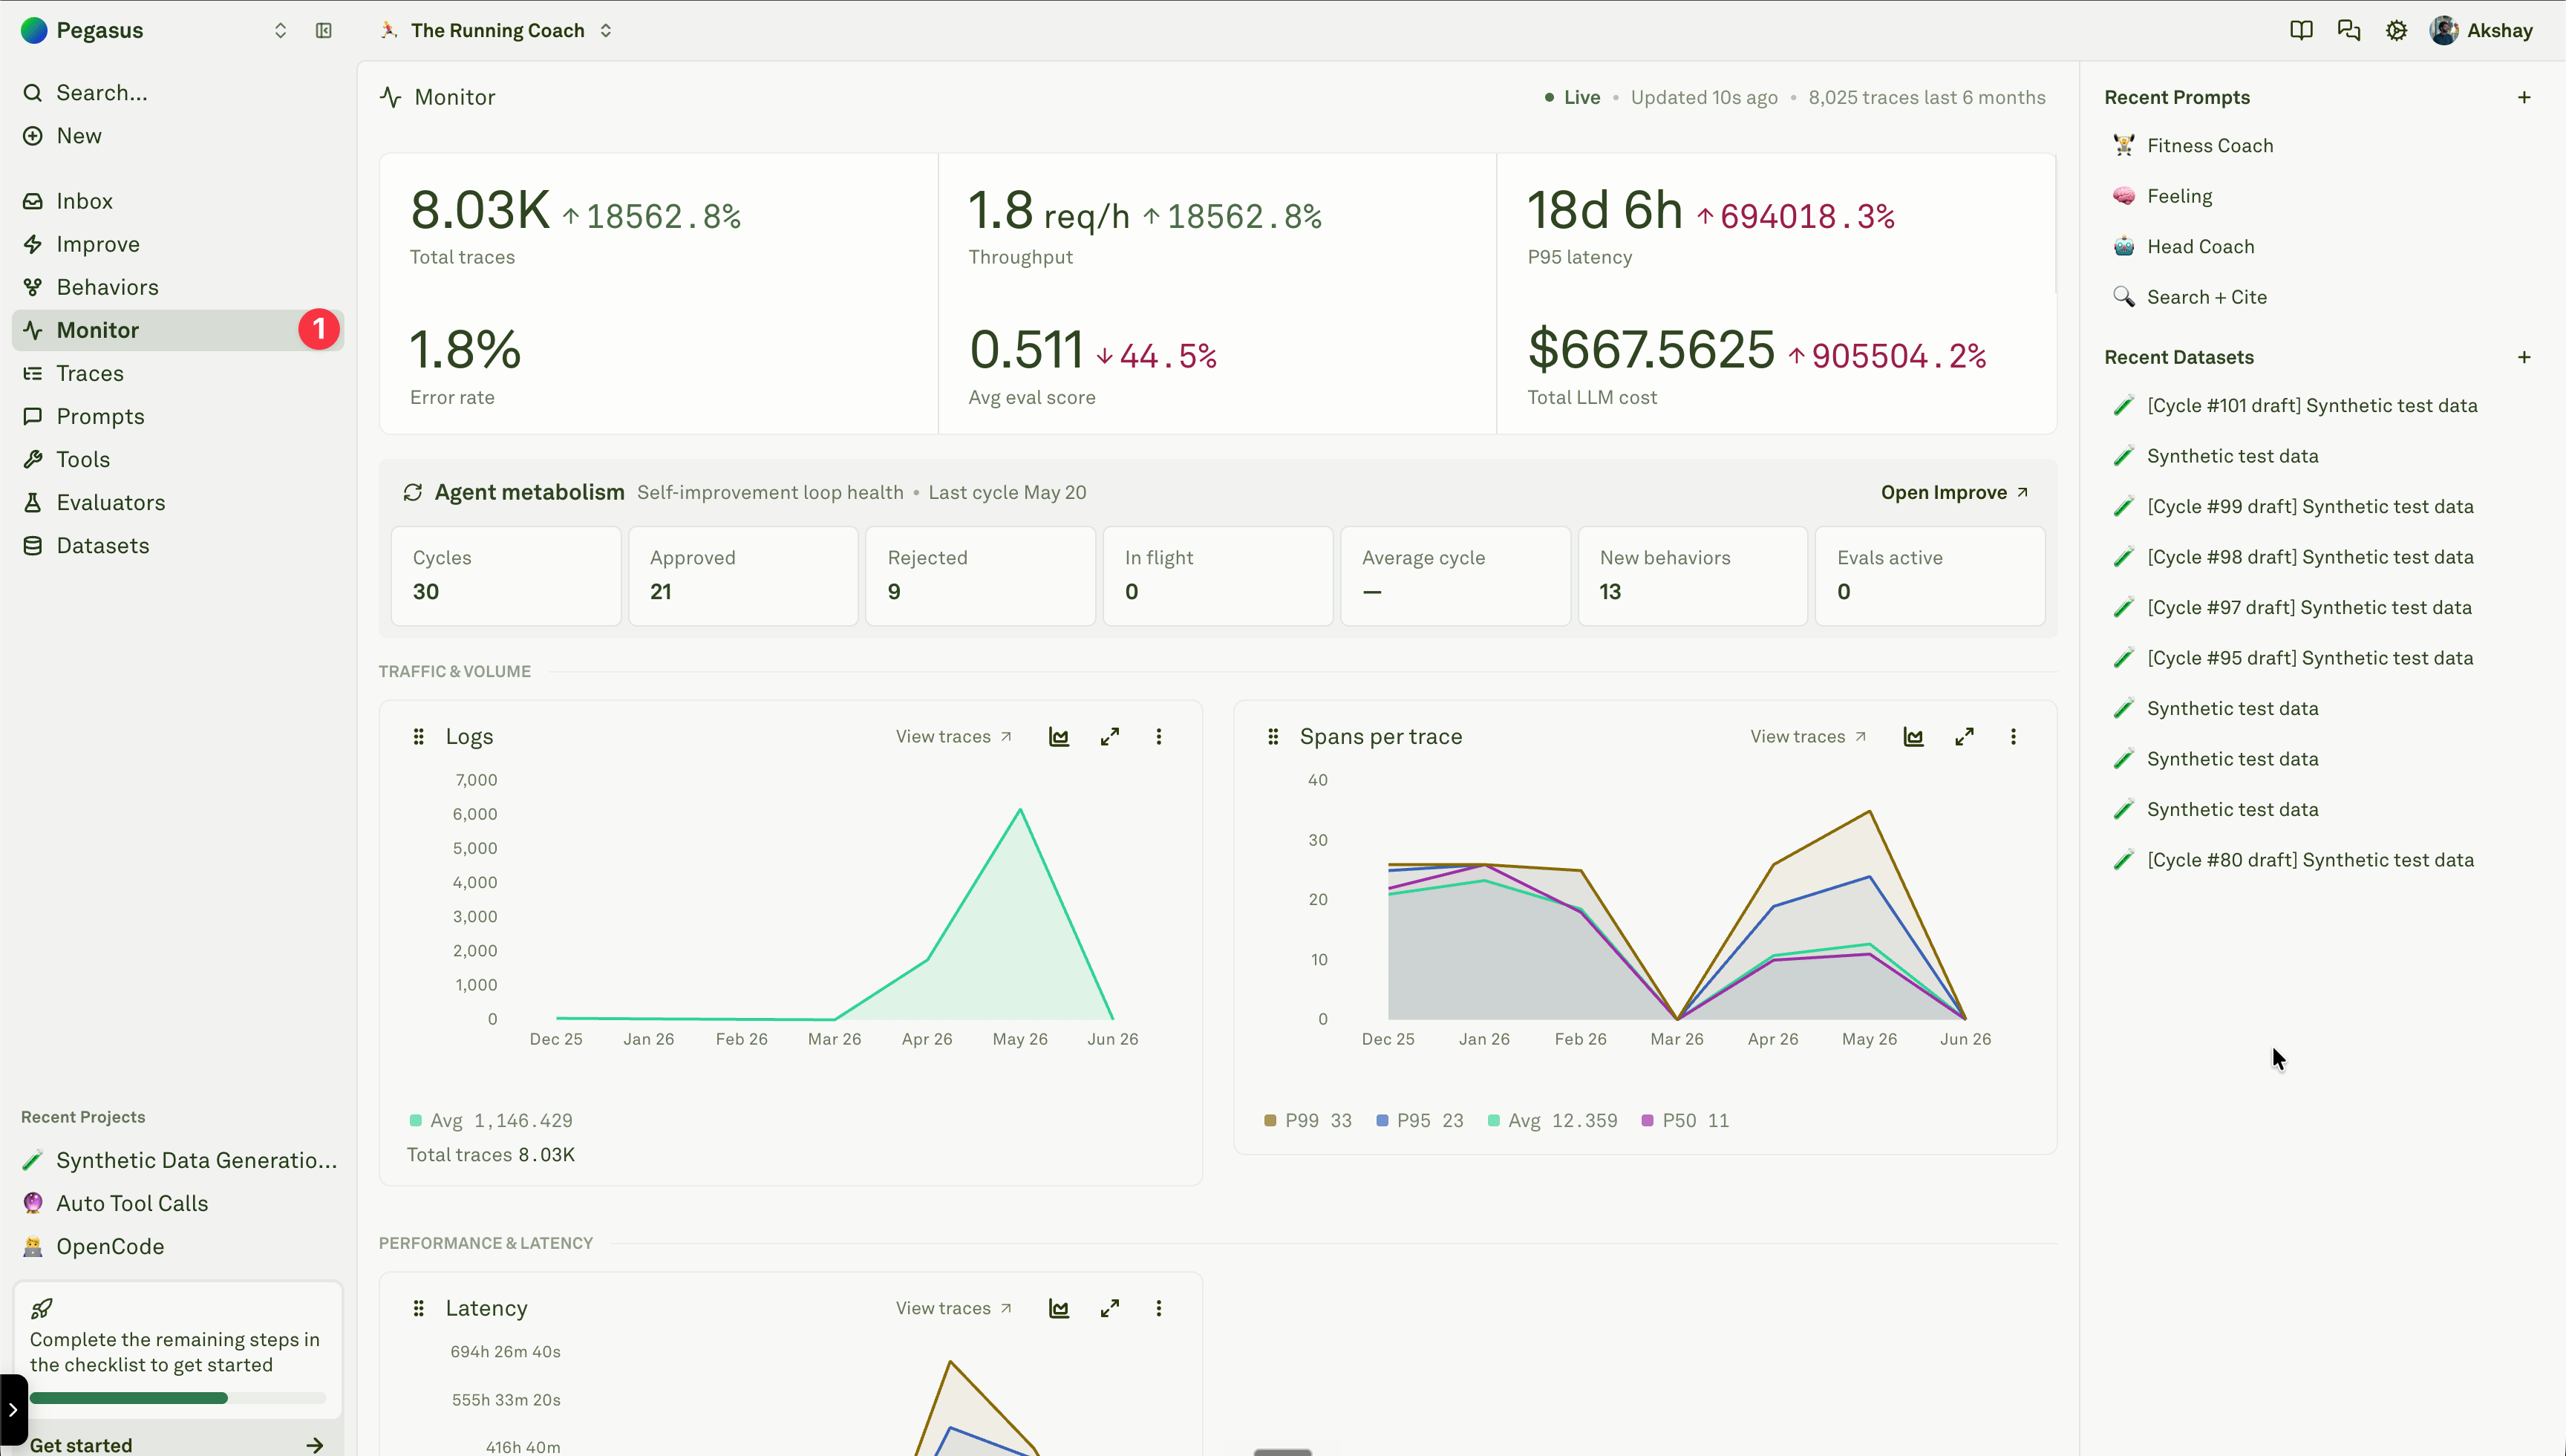2566x1456 pixels.
Task: Click View traces on Spans per trace
Action: pos(1808,737)
